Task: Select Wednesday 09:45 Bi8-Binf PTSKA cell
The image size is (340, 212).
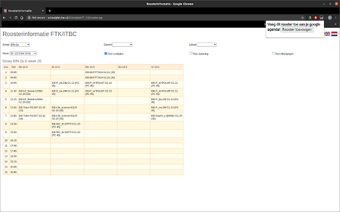Action: tap(101, 77)
